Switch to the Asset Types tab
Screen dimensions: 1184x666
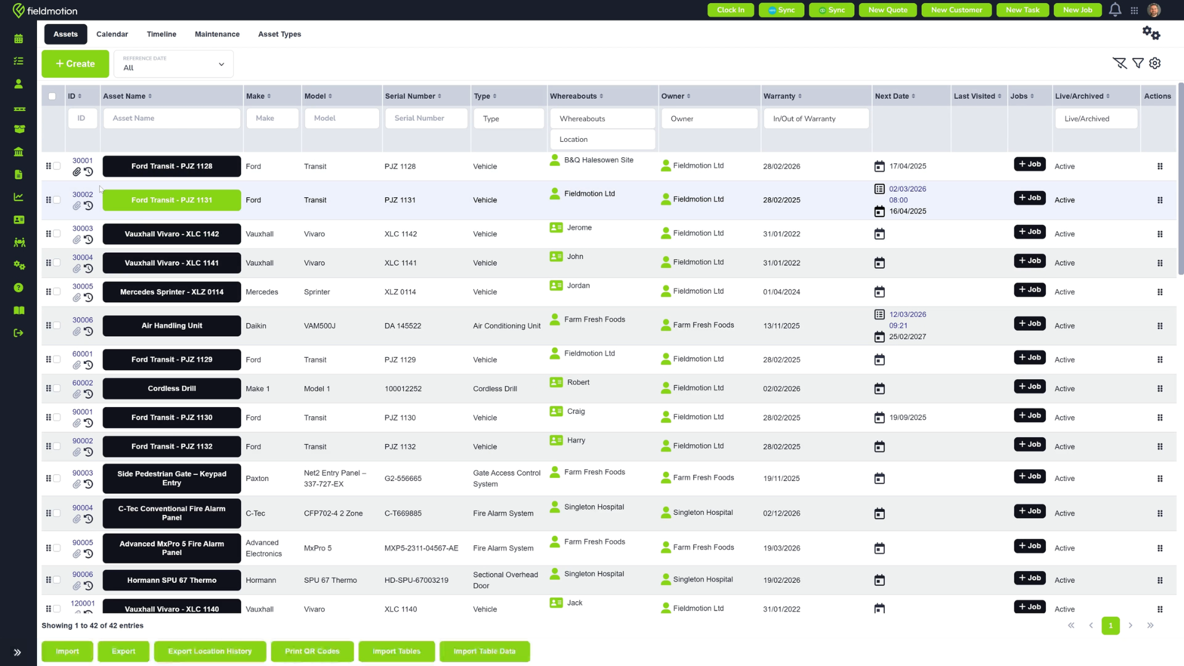tap(279, 35)
